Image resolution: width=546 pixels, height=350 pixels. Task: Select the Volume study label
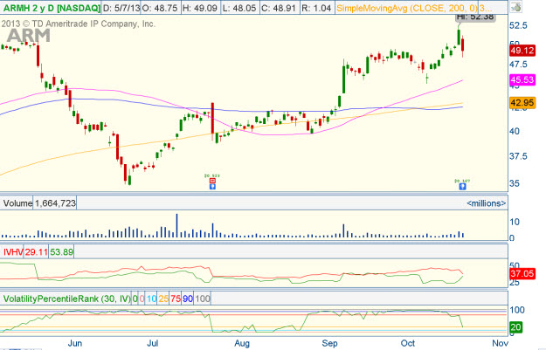coord(17,203)
